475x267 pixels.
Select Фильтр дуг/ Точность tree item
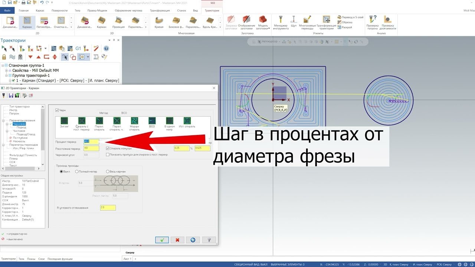click(23, 155)
